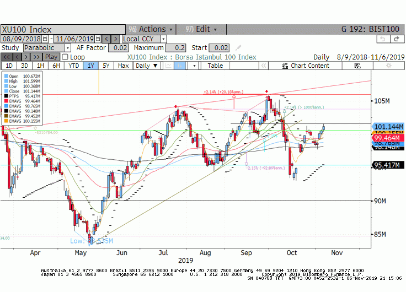Screen dimensions: 406x292
Task: Open chart settings gear icon
Action: 388,66
